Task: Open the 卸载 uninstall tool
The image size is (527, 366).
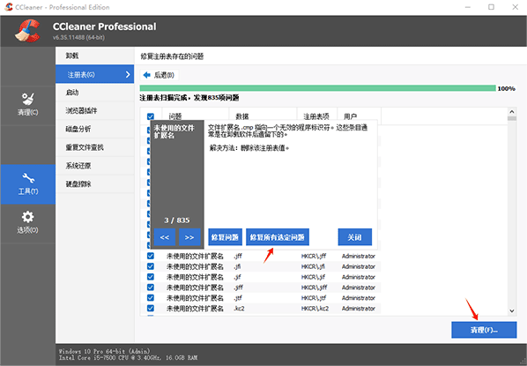Action: 95,56
